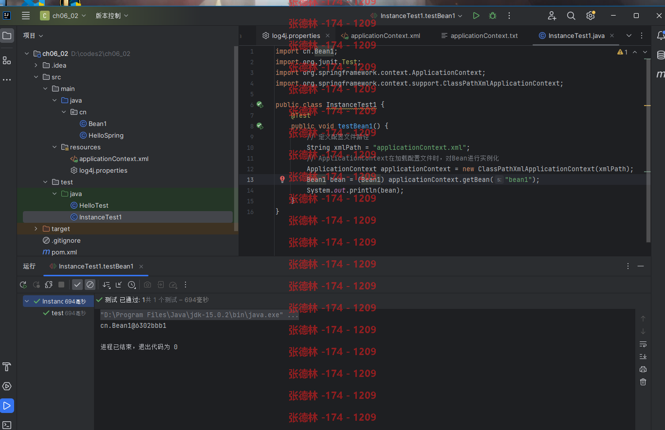The image size is (665, 430).
Task: Toggle auto-test rerun button
Action: coord(49,285)
